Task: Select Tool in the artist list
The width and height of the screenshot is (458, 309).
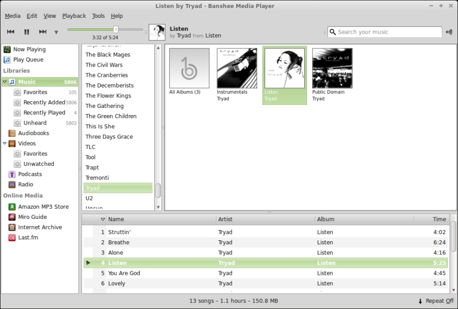Action: click(x=118, y=157)
